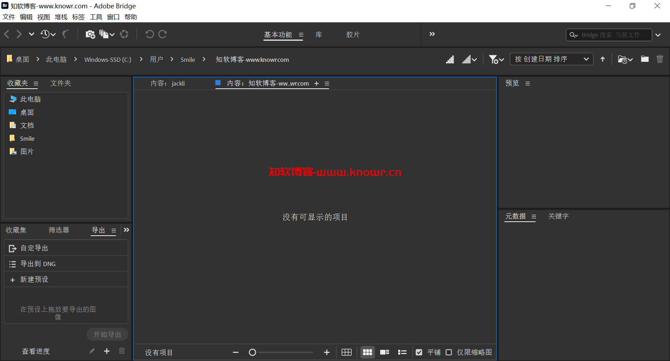This screenshot has height=361, width=670.
Task: Toggle ascending sort order arrow
Action: click(x=603, y=59)
